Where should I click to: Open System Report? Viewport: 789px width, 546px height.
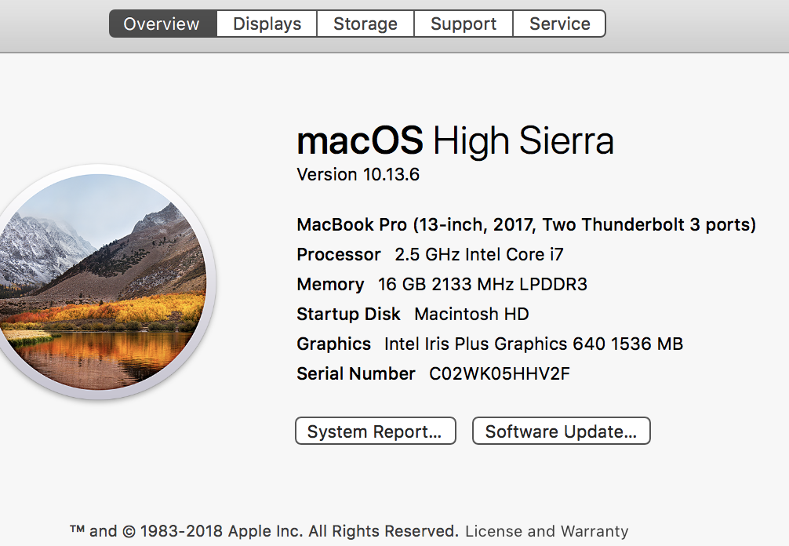tap(375, 431)
